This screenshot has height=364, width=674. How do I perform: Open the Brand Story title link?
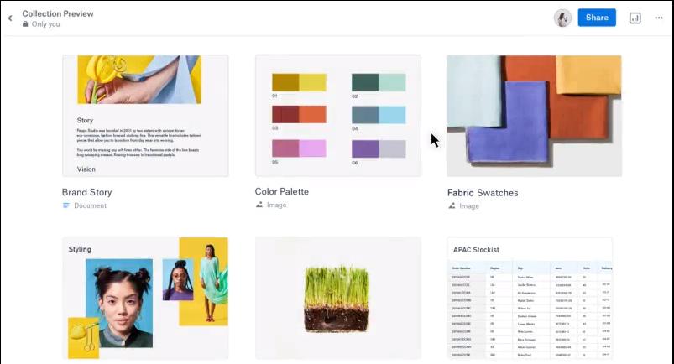(86, 192)
